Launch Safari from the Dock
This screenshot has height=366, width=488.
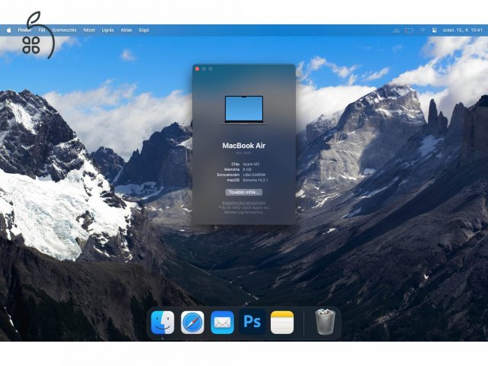point(192,323)
